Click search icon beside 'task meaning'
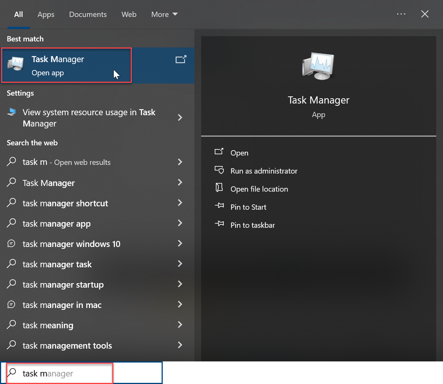Viewport: 443px width, 384px height. click(11, 325)
